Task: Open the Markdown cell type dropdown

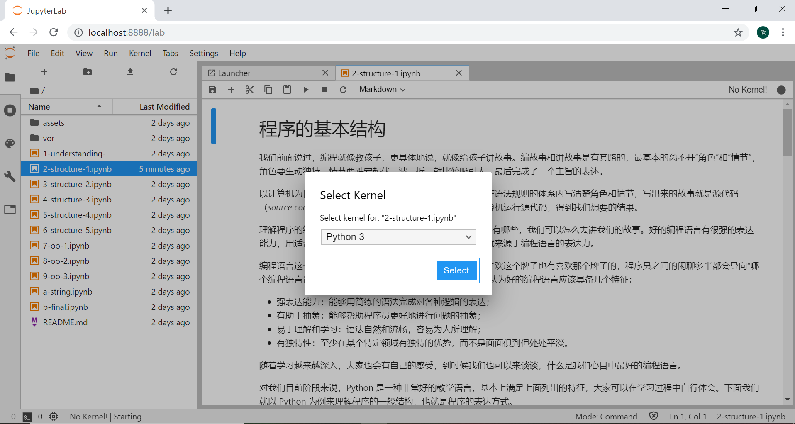Action: click(x=381, y=89)
